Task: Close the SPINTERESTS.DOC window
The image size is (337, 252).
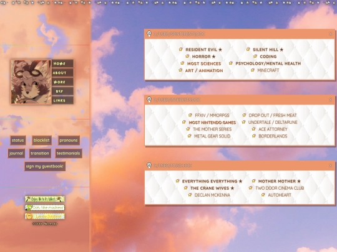Action: pos(330,34)
